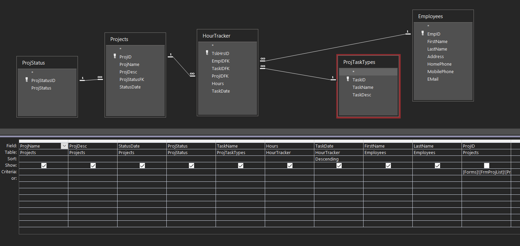
Task: Click the key icon next to ProjID
Action: pos(115,56)
